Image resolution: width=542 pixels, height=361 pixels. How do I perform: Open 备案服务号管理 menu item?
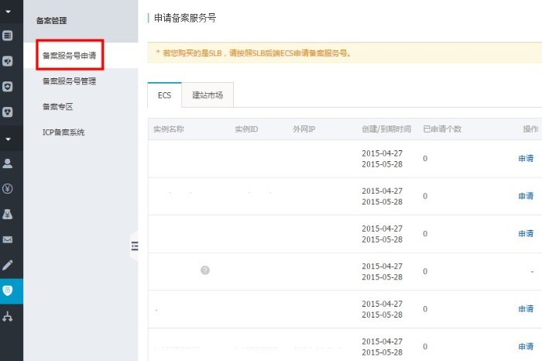tap(69, 81)
